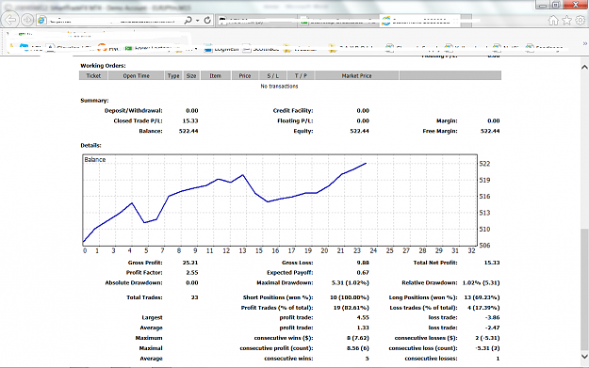Click the Profit Trades value 19 (82.61%)

click(352, 308)
